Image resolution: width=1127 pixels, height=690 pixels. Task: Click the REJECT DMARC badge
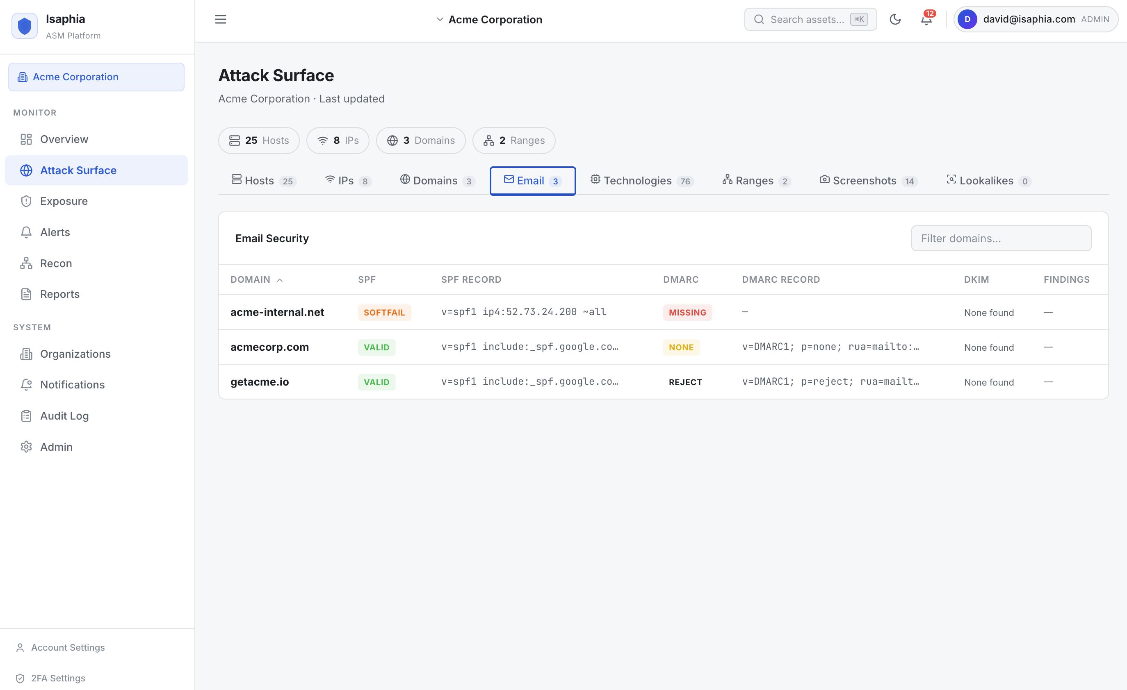click(685, 381)
